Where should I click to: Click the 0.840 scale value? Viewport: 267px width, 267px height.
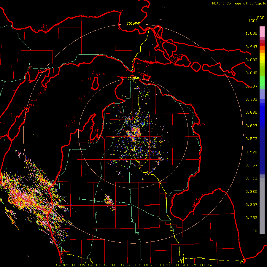coord(251,73)
